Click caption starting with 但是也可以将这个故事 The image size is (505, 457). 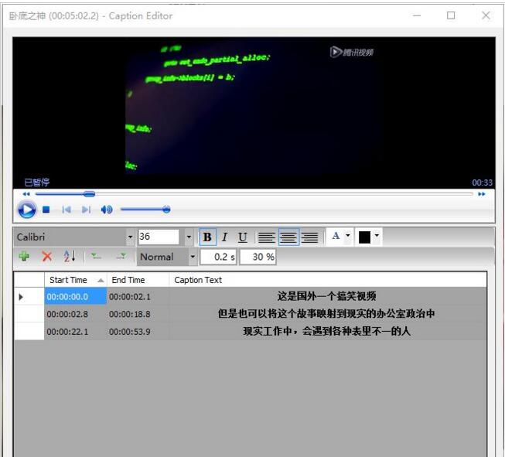(x=326, y=314)
